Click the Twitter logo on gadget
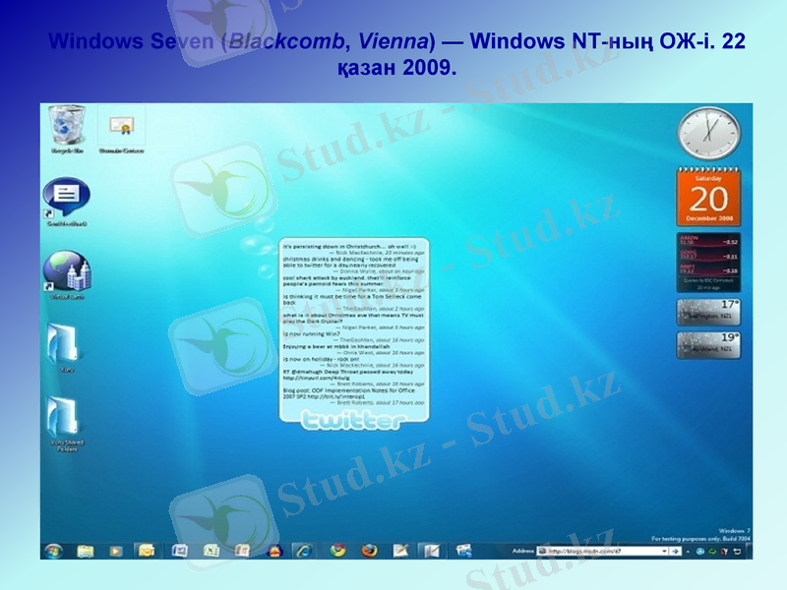787x590 pixels. pyautogui.click(x=351, y=422)
